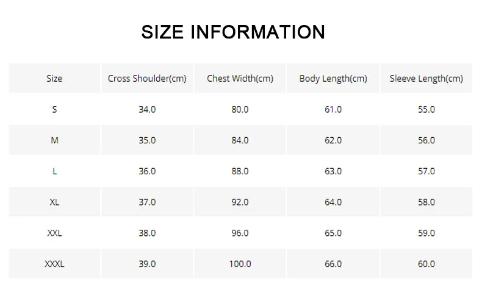Click the 55.0 sleeve length value

(x=426, y=109)
